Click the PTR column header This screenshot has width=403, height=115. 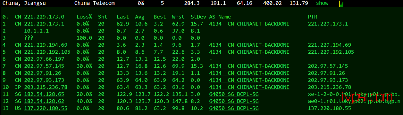coord(313,17)
